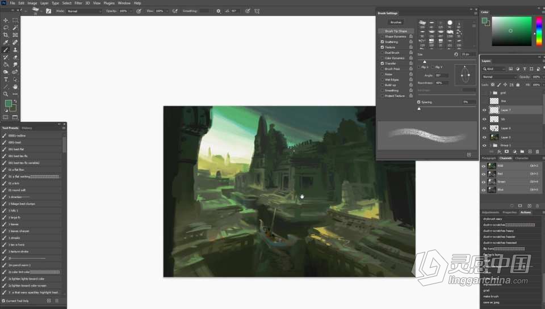The height and width of the screenshot is (309, 545).
Task: Uncheck the Scattering checkbox
Action: [x=382, y=41]
